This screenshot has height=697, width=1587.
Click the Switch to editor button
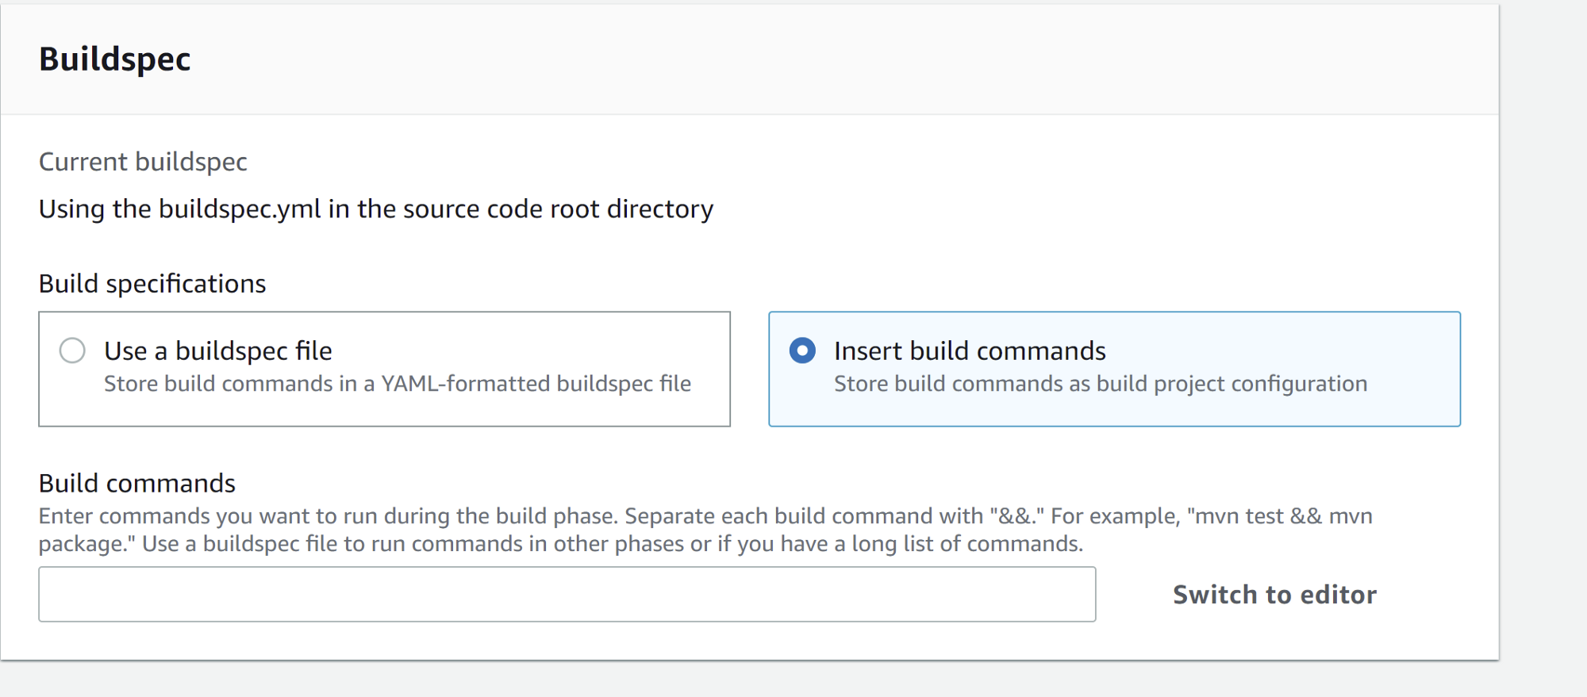(x=1274, y=595)
